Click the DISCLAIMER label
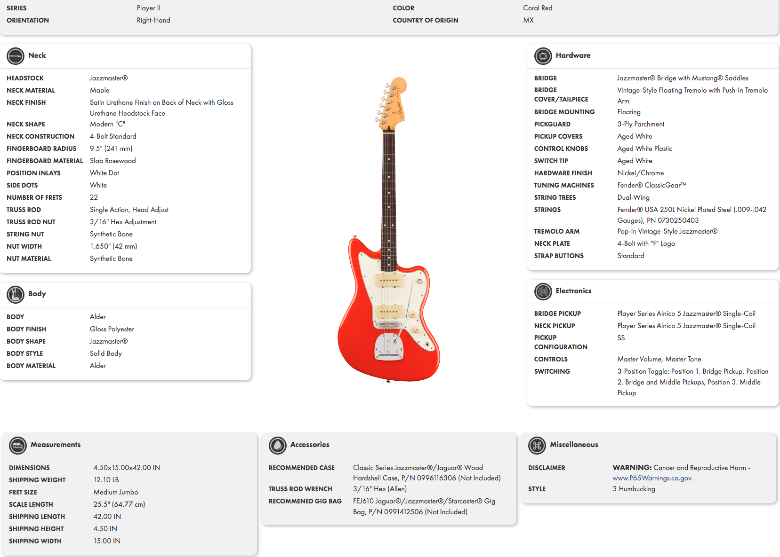Viewport: 780px width, 557px height. click(x=547, y=468)
